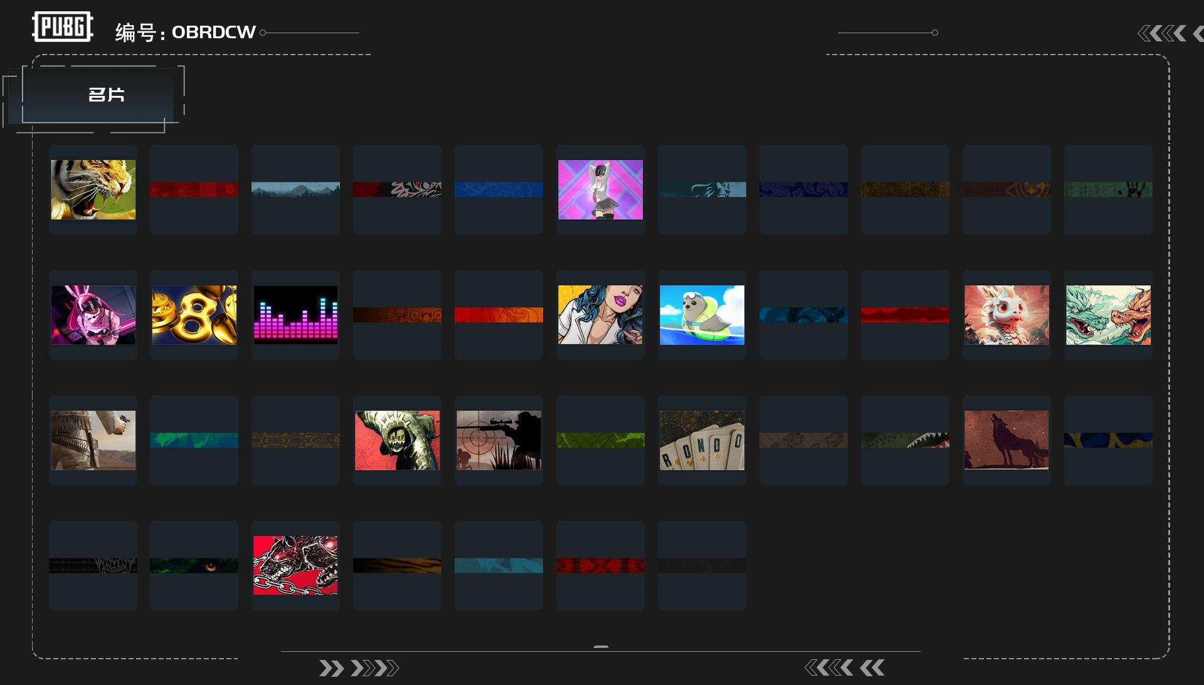1204x685 pixels.
Task: Select the seal in swim ring card
Action: (702, 315)
